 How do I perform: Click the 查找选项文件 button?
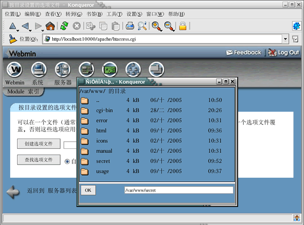[x=39, y=159]
